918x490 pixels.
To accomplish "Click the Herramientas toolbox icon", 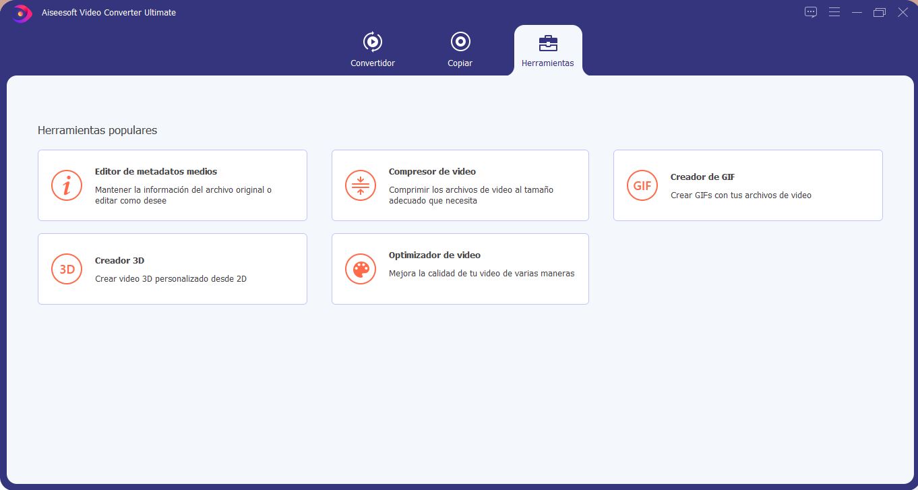I will (547, 43).
